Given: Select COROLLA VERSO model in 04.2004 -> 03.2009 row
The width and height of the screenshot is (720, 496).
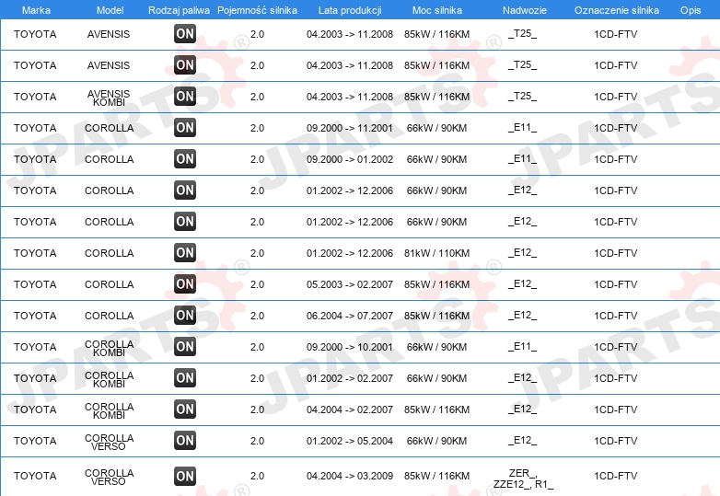Looking at the screenshot, I should coord(109,478).
